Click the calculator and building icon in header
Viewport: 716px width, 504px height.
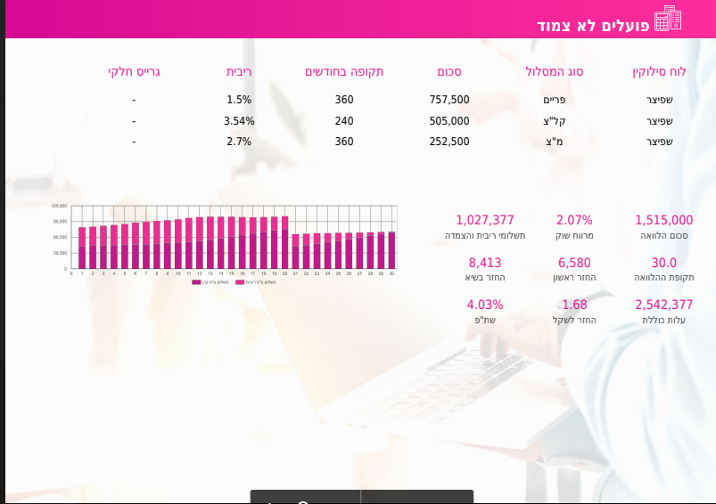tap(668, 18)
